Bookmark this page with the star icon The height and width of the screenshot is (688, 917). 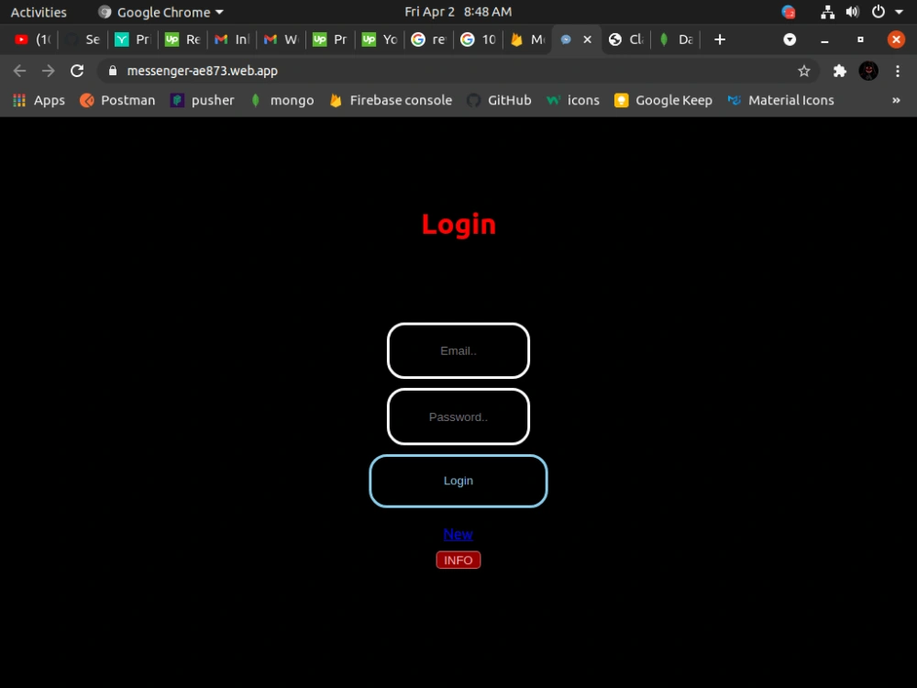pyautogui.click(x=803, y=71)
